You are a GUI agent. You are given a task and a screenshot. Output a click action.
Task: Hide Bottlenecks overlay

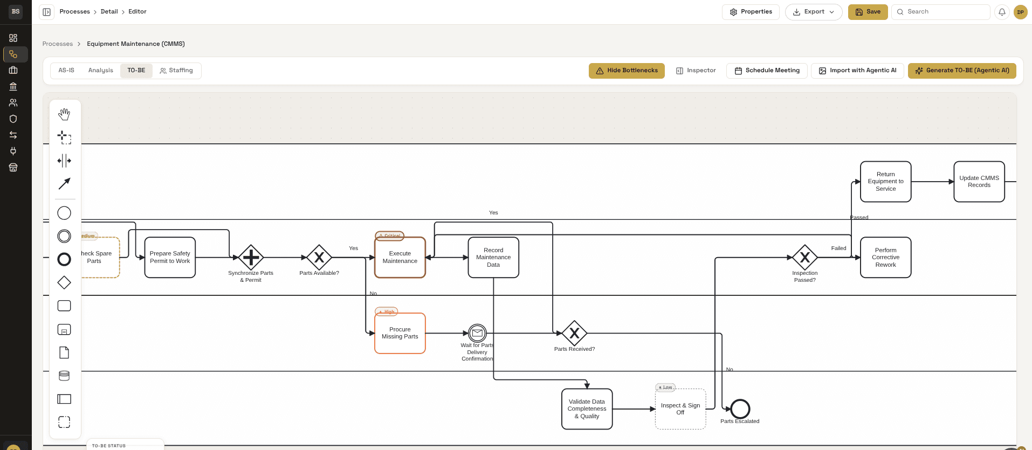[x=627, y=71]
